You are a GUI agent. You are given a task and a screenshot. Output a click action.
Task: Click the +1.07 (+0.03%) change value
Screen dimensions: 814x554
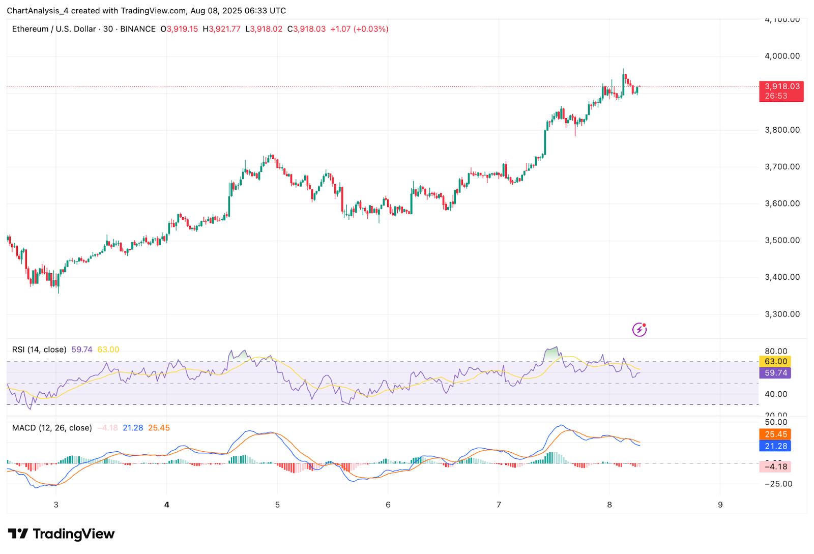[359, 29]
